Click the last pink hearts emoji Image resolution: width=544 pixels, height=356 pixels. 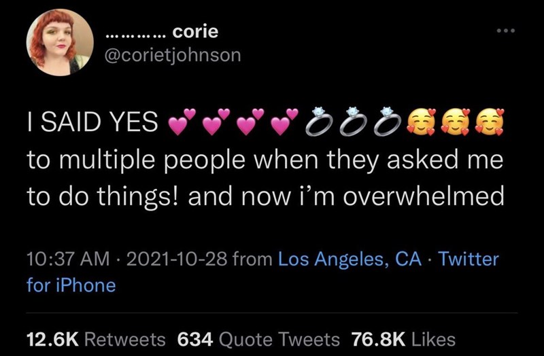pos(284,122)
